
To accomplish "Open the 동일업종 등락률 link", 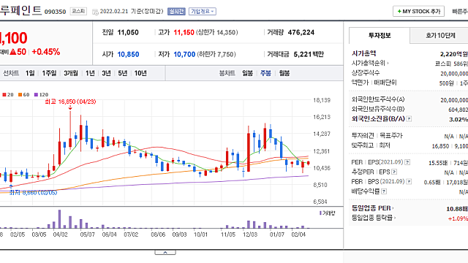I will [x=374, y=218].
